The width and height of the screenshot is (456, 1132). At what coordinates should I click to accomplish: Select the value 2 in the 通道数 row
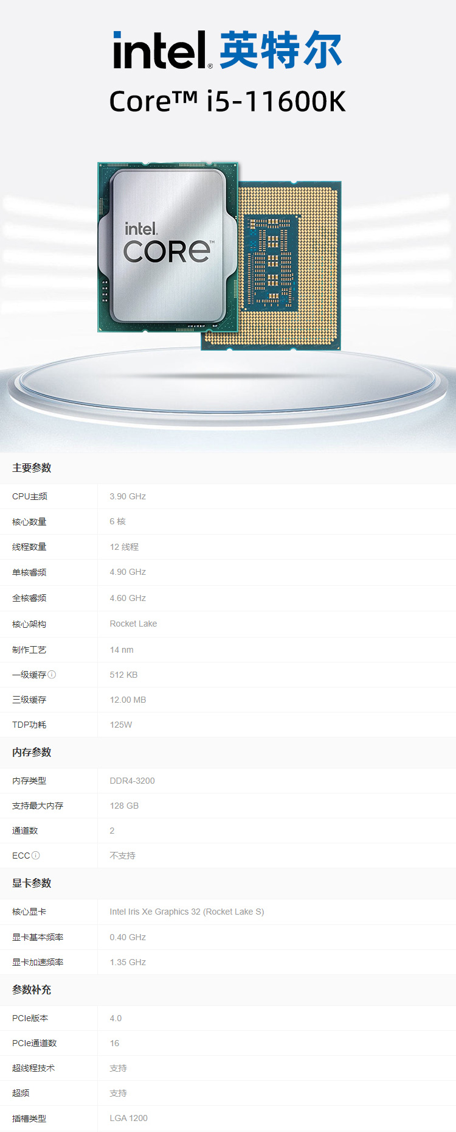click(112, 831)
